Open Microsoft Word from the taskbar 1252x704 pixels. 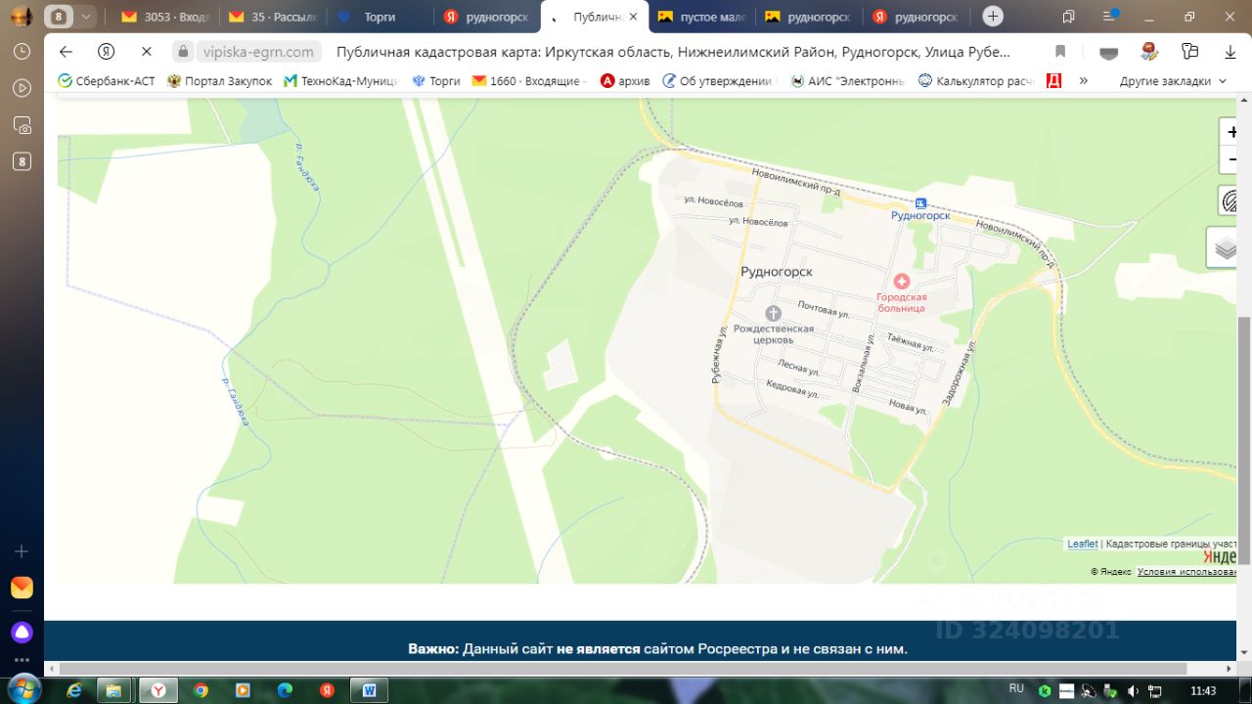(x=369, y=690)
